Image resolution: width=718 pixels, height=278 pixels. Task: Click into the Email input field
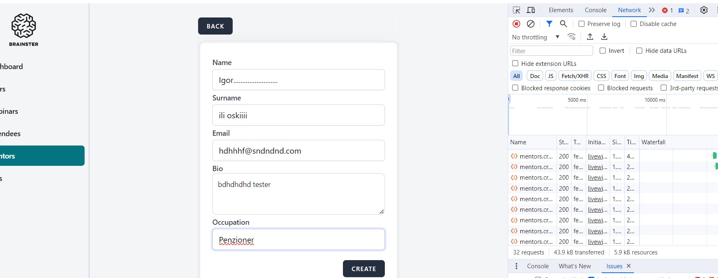tap(298, 151)
